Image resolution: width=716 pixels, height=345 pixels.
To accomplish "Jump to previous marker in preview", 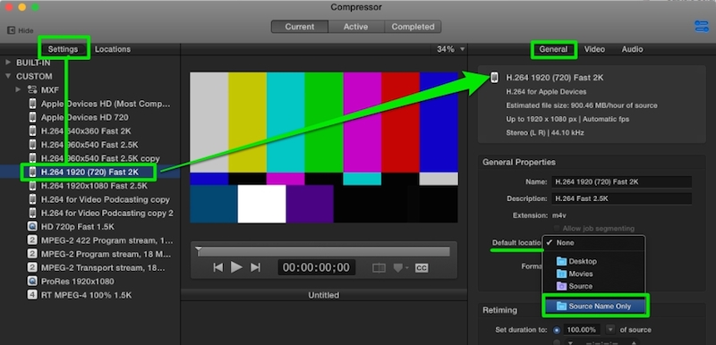I will (218, 267).
